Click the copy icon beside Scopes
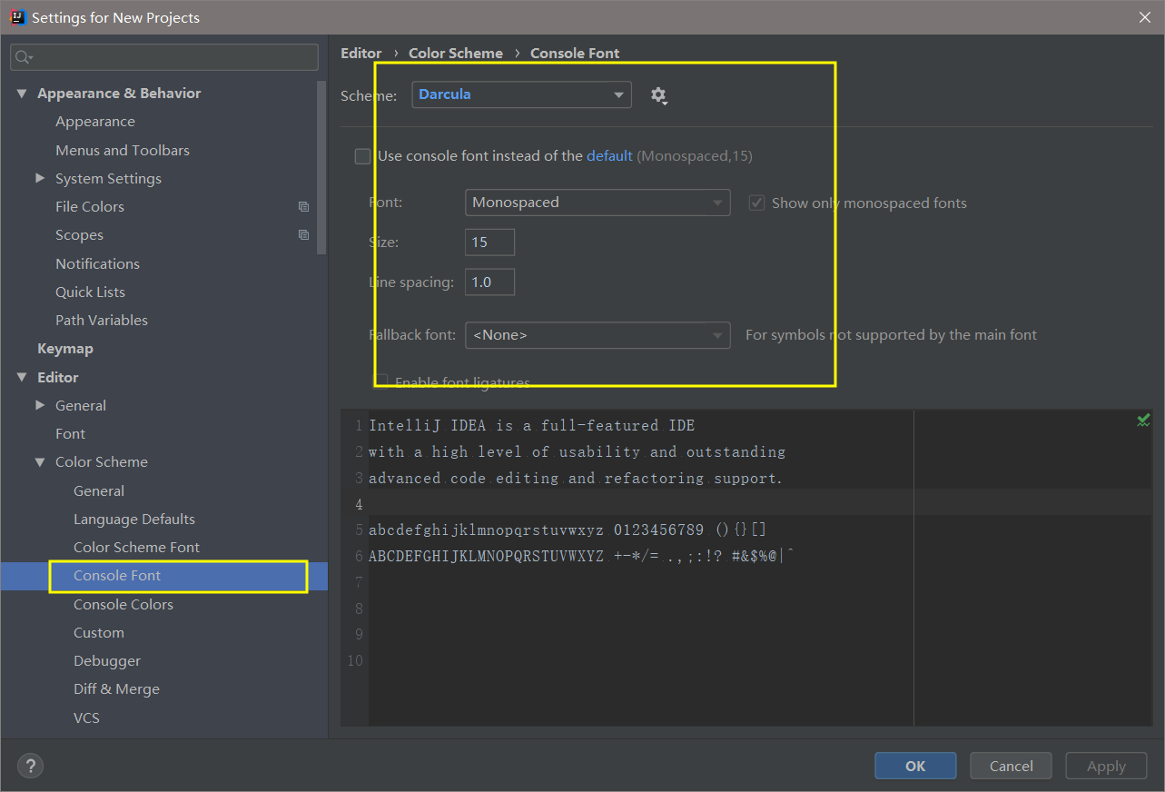Image resolution: width=1165 pixels, height=792 pixels. pos(303,235)
